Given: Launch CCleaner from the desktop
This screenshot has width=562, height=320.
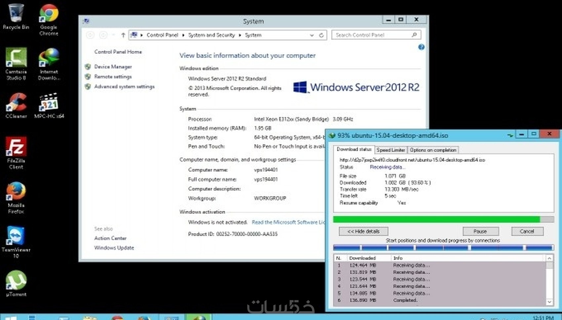Looking at the screenshot, I should coord(16,106).
